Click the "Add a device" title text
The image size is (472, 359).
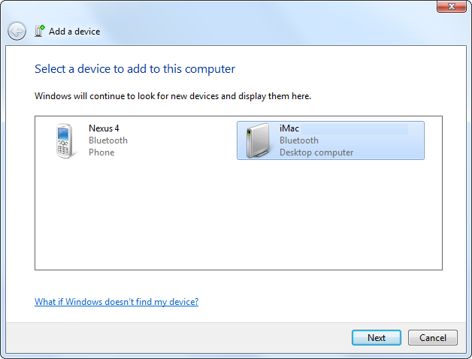[x=74, y=32]
